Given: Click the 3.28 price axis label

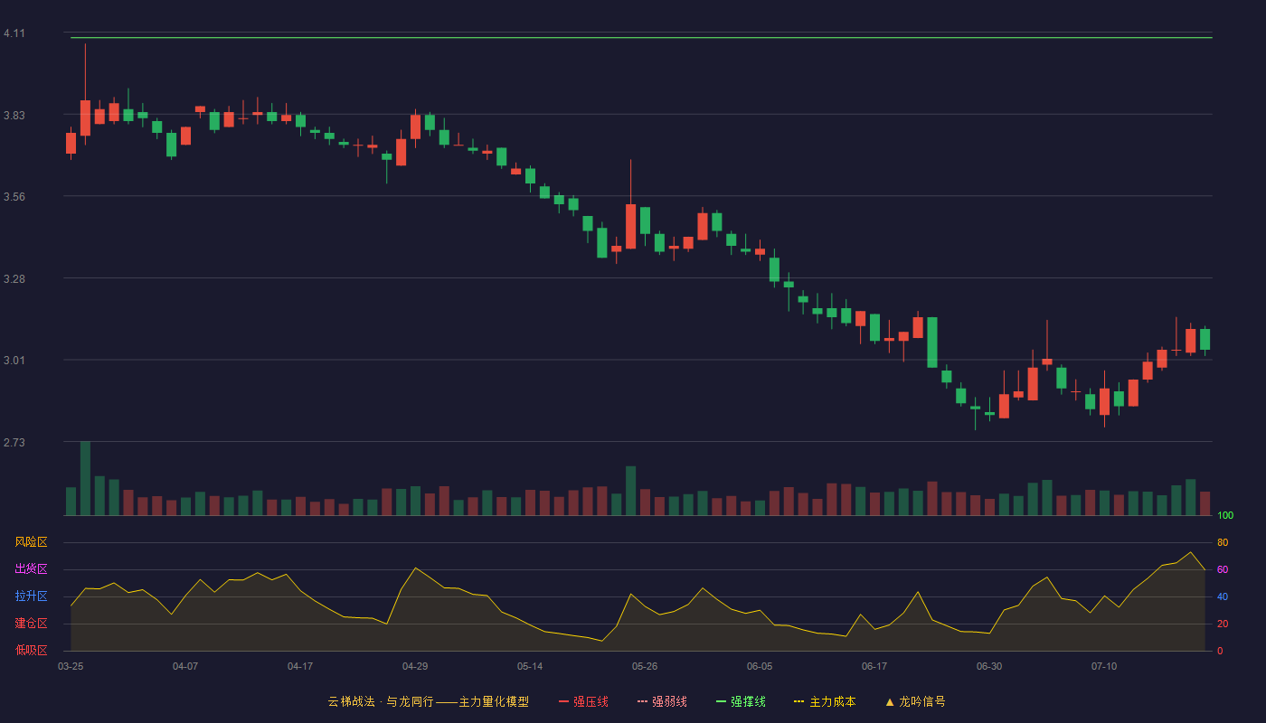Looking at the screenshot, I should click(14, 279).
